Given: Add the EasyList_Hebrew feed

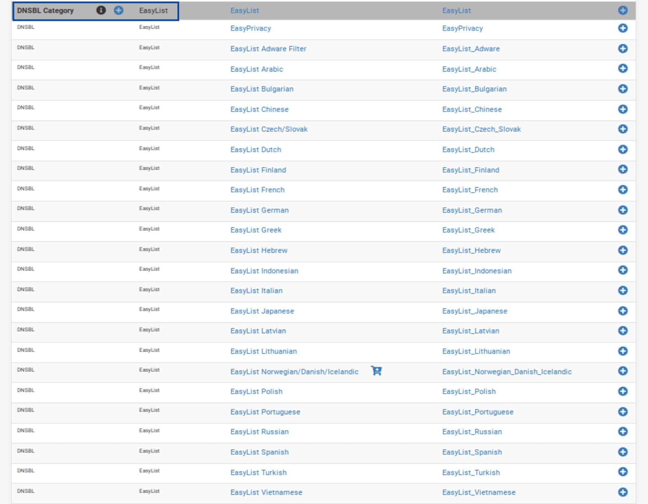Looking at the screenshot, I should point(623,250).
